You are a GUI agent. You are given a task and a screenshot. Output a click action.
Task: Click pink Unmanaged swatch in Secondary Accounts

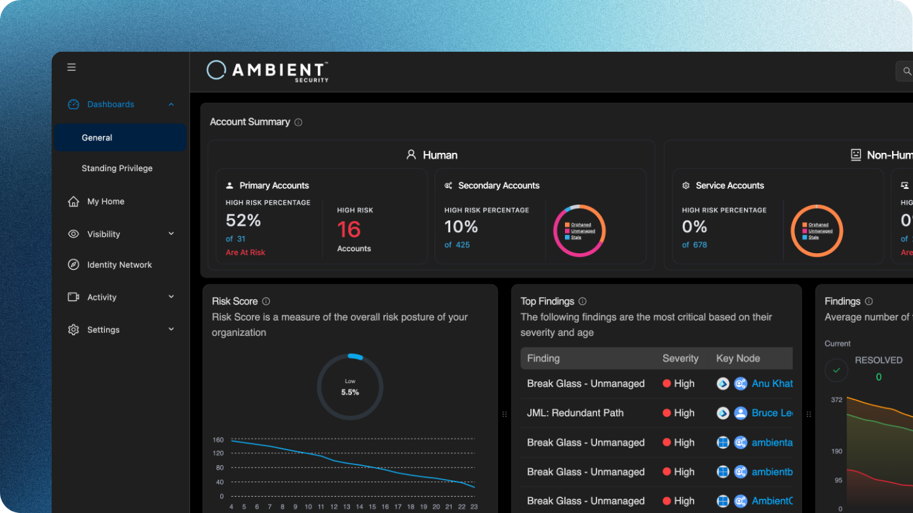click(567, 231)
